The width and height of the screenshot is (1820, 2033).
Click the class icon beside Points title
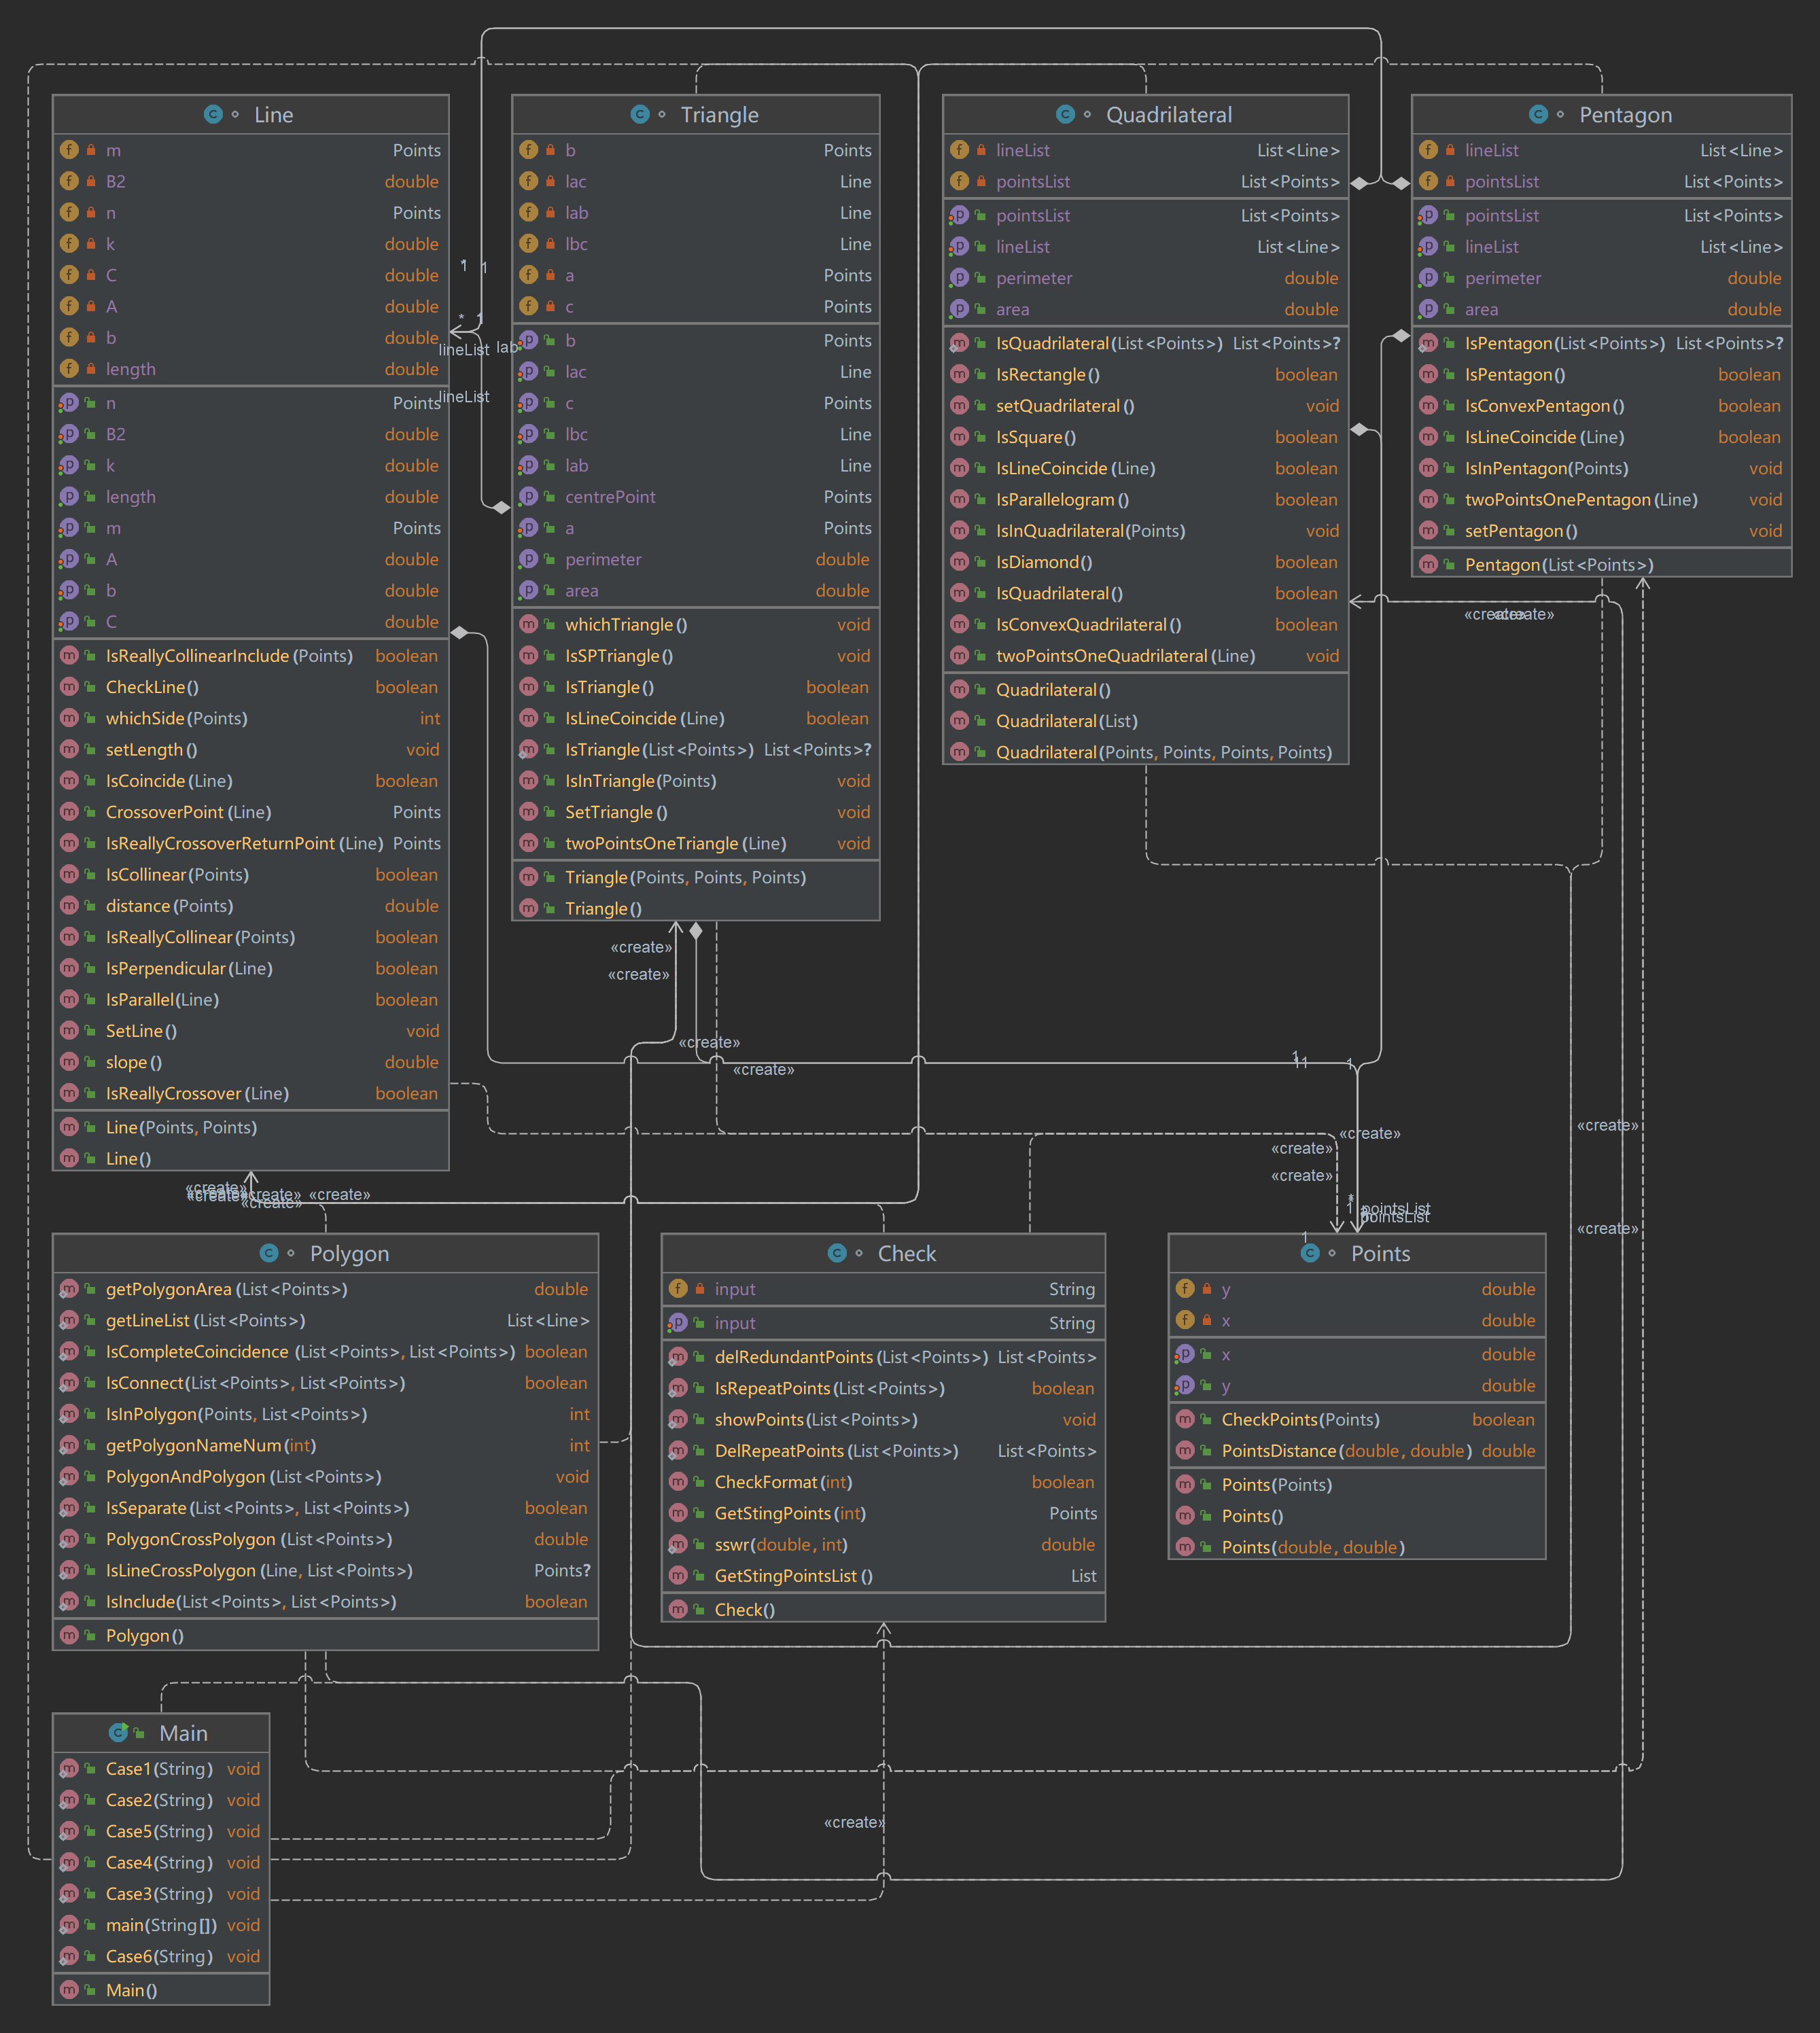point(1310,1253)
